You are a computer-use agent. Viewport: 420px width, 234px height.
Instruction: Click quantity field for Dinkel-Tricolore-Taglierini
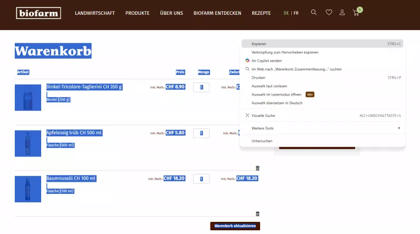(201, 87)
